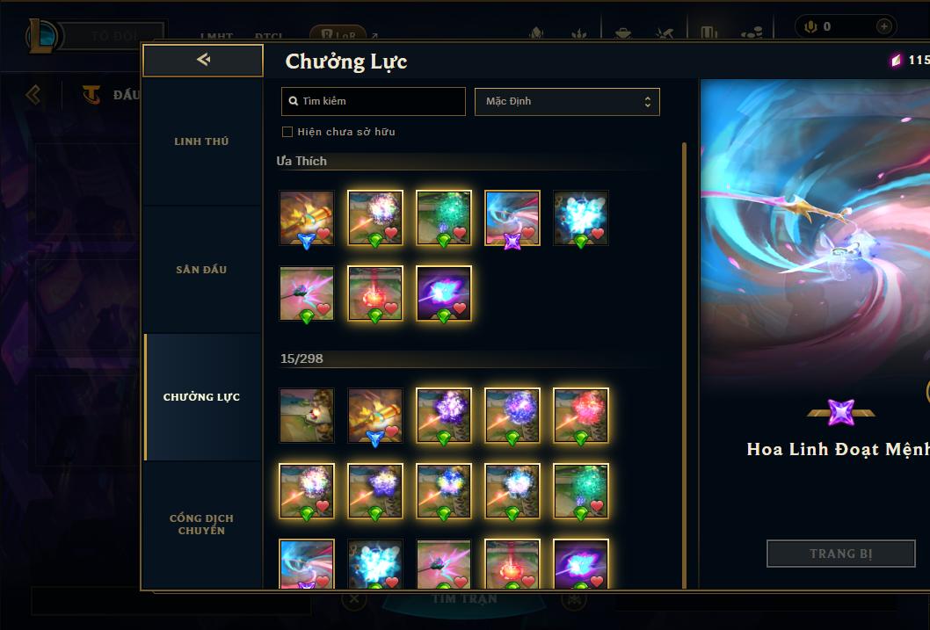Select the Chưởng Lực tab
This screenshot has height=630, width=930.
click(201, 397)
